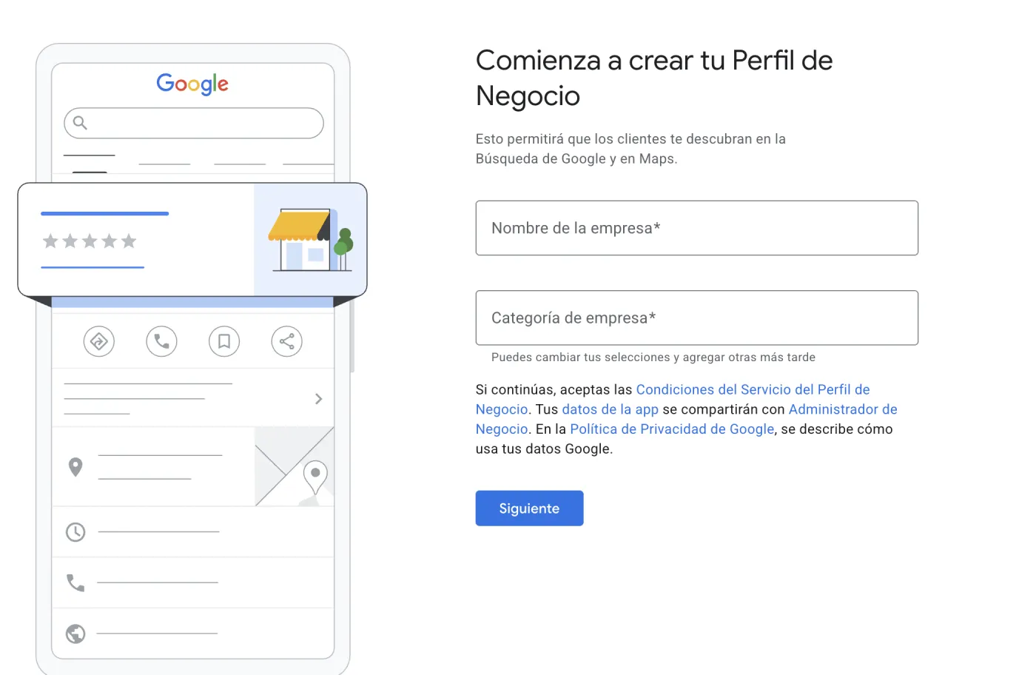This screenshot has height=675, width=1036.
Task: Click the helper text "Puedes cambiar tus selecciones"
Action: coord(581,357)
